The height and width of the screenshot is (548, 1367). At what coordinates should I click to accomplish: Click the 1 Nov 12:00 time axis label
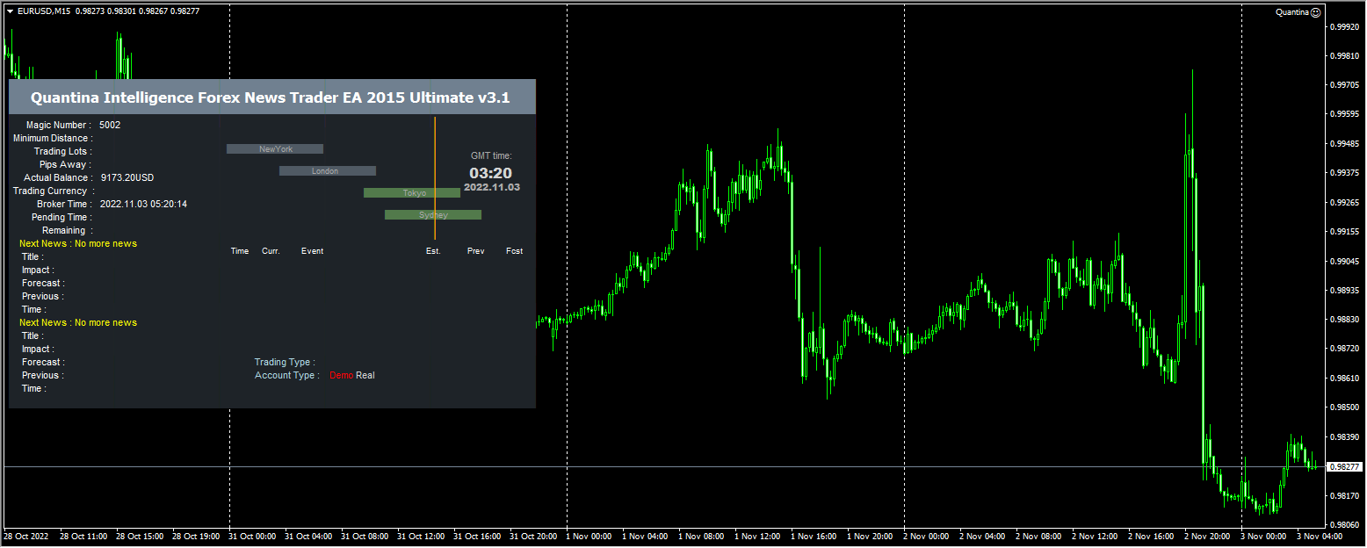(x=758, y=536)
